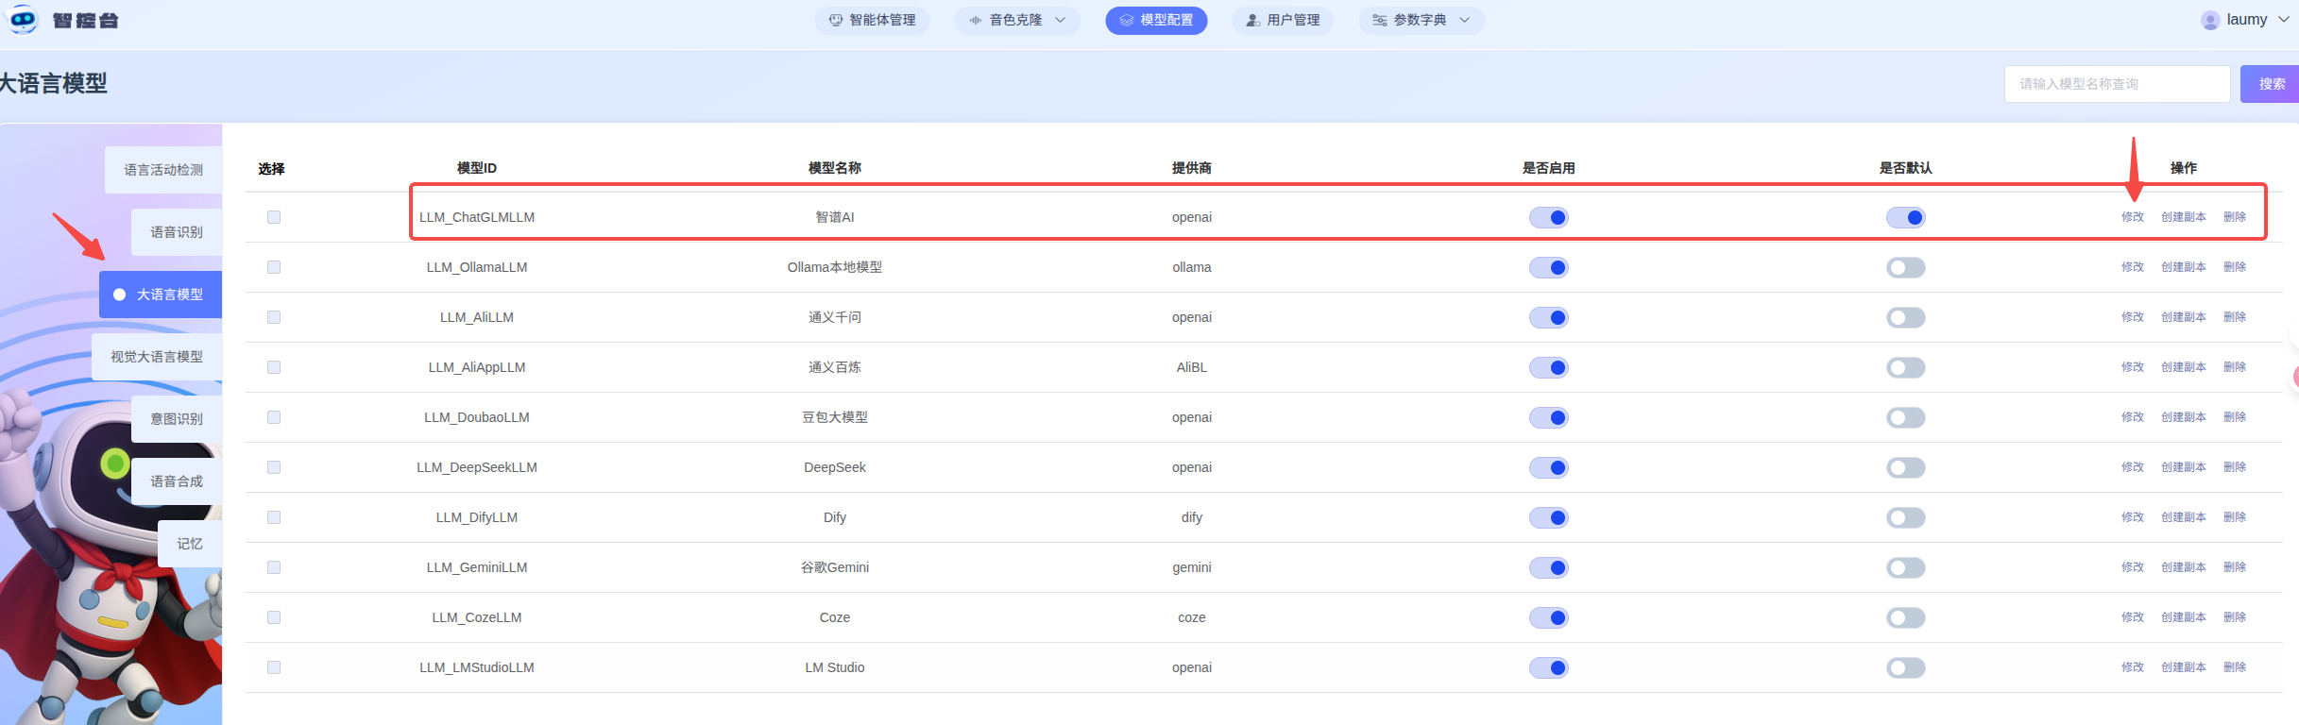The width and height of the screenshot is (2299, 725).
Task: Click the 参数字典 sliders icon
Action: (x=1379, y=20)
